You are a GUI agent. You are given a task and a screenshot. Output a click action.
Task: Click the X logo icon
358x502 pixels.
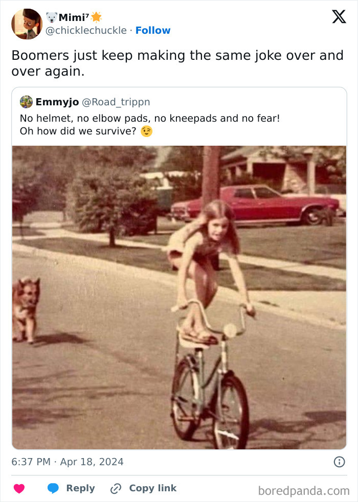pos(339,17)
